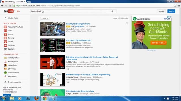181x101 pixels.
Task: Open the Filters dropdown
Action: (45, 18)
